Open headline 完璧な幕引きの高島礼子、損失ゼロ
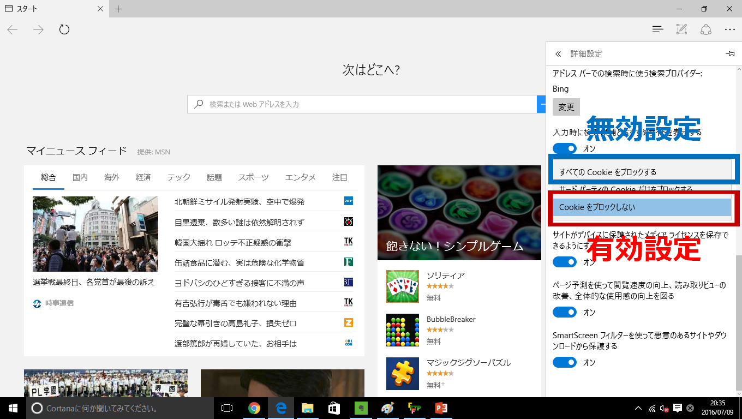 [236, 323]
